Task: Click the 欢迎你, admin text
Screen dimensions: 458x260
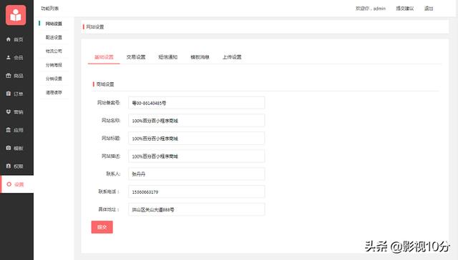Action: click(x=371, y=9)
